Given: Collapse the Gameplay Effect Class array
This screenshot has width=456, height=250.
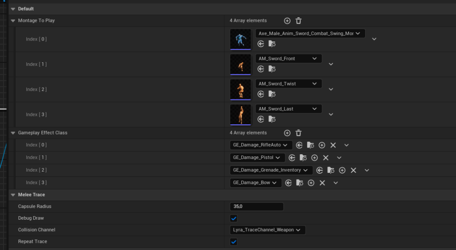Looking at the screenshot, I should (12, 133).
